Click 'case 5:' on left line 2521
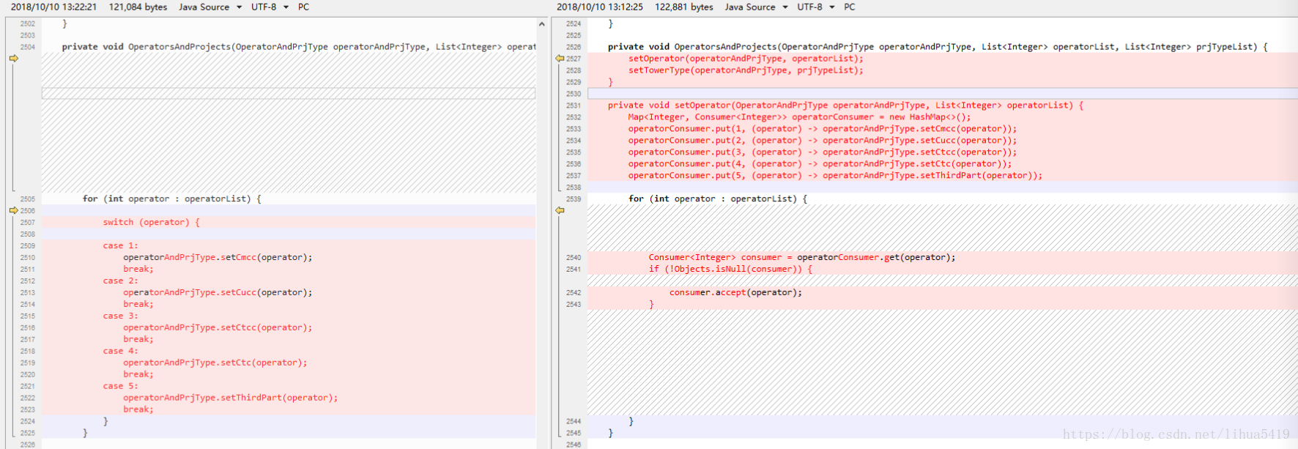 [x=120, y=386]
